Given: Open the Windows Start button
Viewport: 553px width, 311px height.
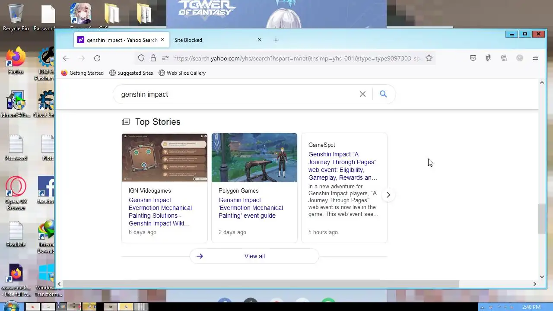Looking at the screenshot, I should pos(11,306).
